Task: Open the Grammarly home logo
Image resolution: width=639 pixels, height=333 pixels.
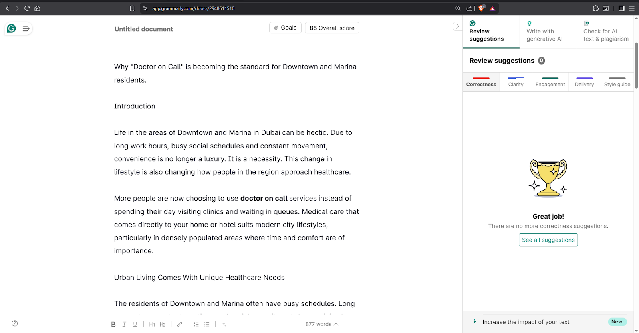Action: pos(12,28)
